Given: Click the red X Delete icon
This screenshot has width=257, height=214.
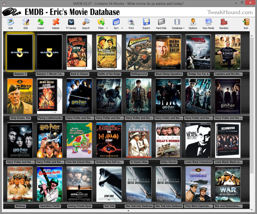Looking at the screenshot, I should pyautogui.click(x=56, y=22).
